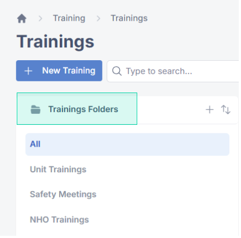Open the NHO Trainings folder

click(59, 220)
